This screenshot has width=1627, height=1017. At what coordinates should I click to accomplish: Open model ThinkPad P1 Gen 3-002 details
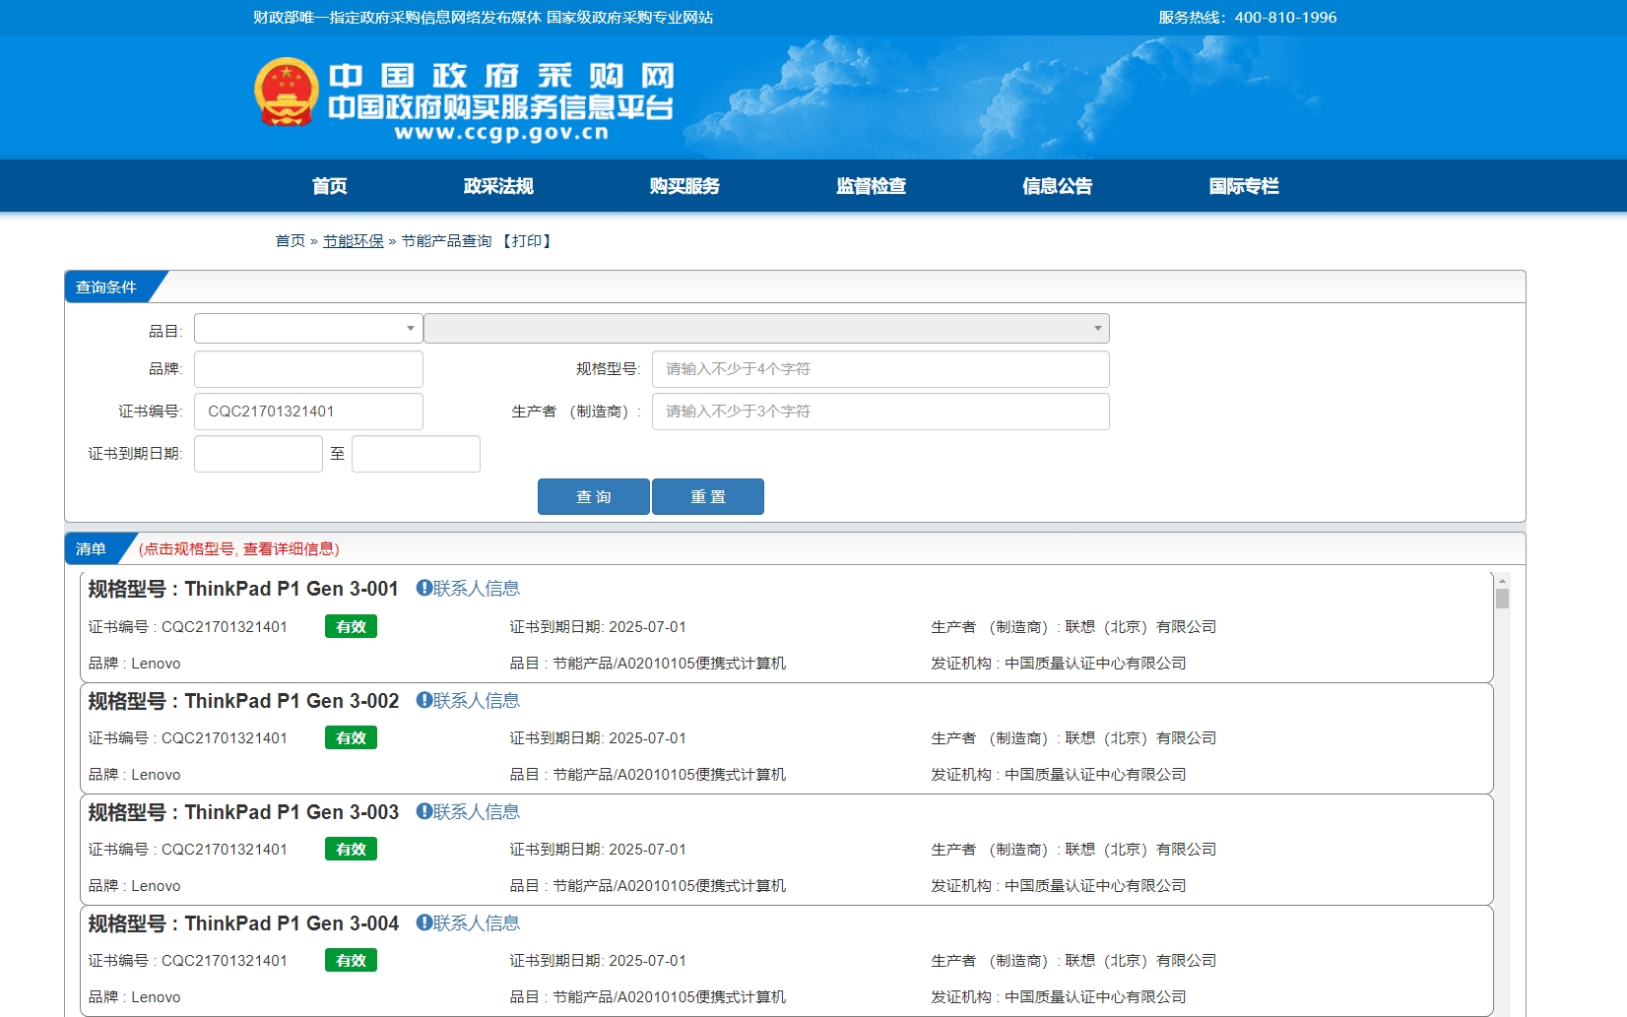[x=292, y=701]
